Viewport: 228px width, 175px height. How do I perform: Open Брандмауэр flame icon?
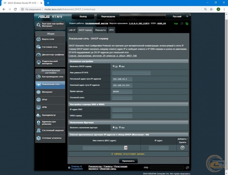point(38,115)
